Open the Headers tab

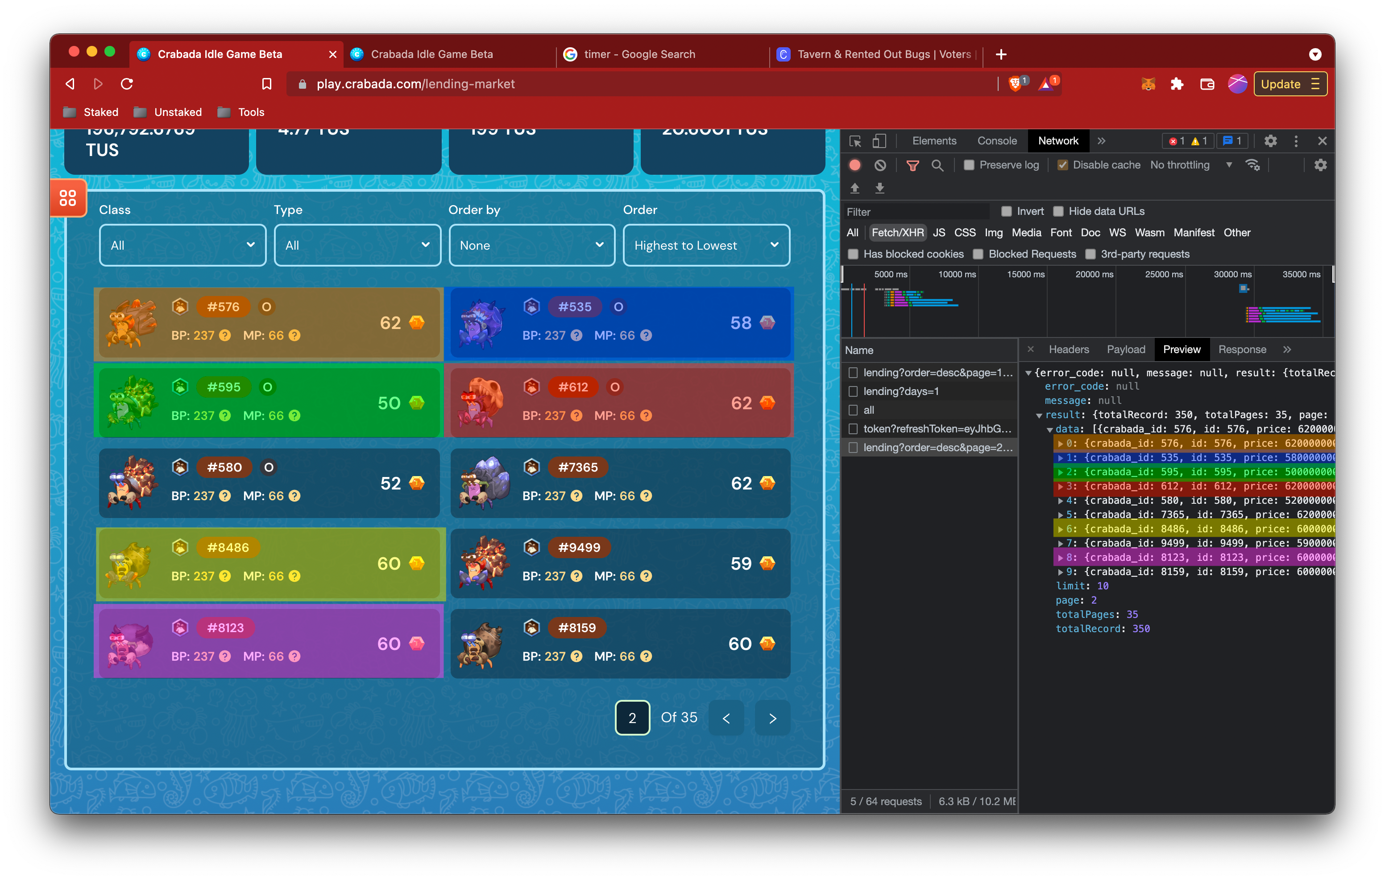(1069, 350)
